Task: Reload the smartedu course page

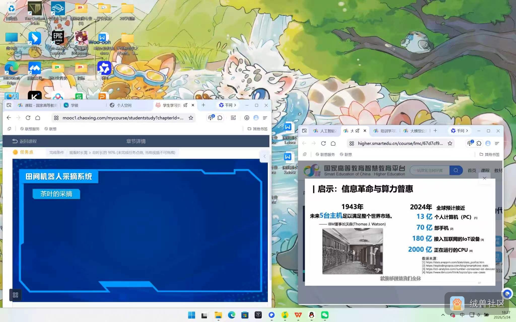Action: (324, 143)
